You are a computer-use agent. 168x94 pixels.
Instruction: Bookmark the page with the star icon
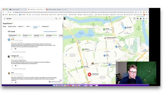141,12
